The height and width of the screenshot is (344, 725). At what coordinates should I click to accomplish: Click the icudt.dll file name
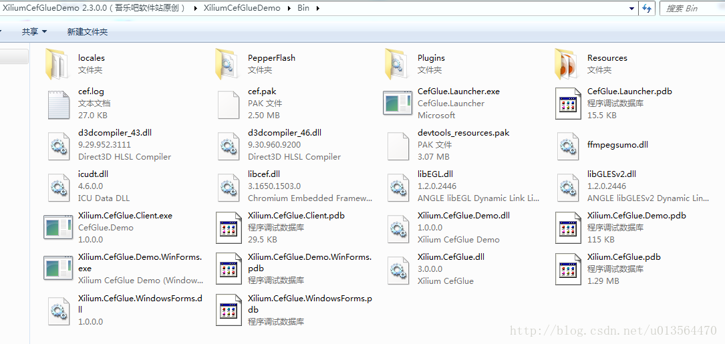(93, 174)
